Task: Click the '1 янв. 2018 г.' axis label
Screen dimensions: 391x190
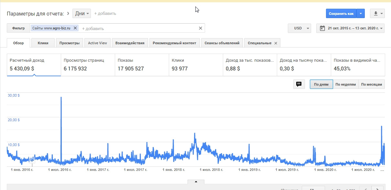Action: 174,169
